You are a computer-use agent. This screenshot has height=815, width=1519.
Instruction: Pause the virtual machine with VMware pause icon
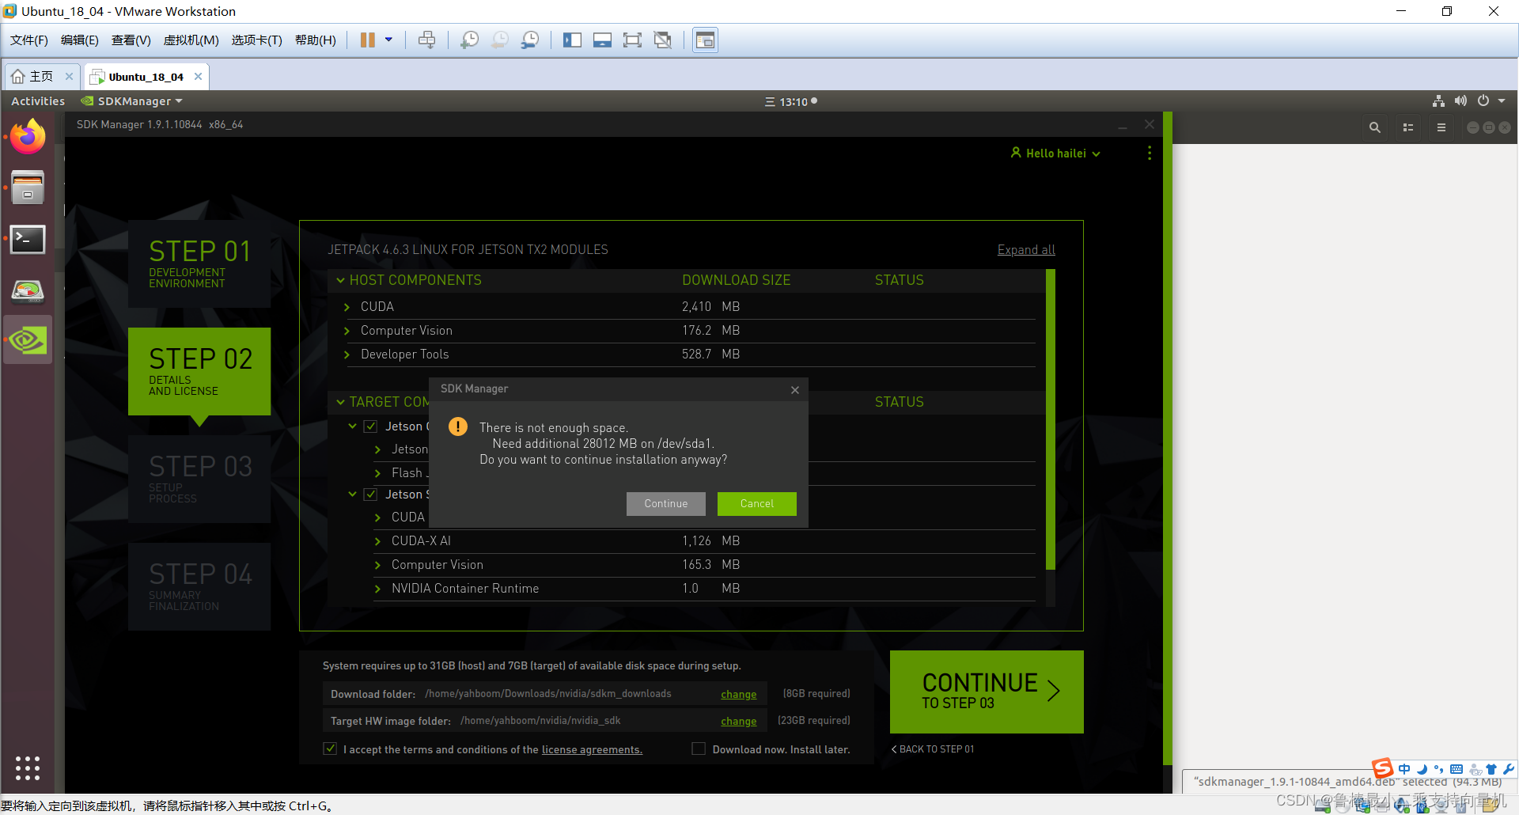(x=368, y=40)
